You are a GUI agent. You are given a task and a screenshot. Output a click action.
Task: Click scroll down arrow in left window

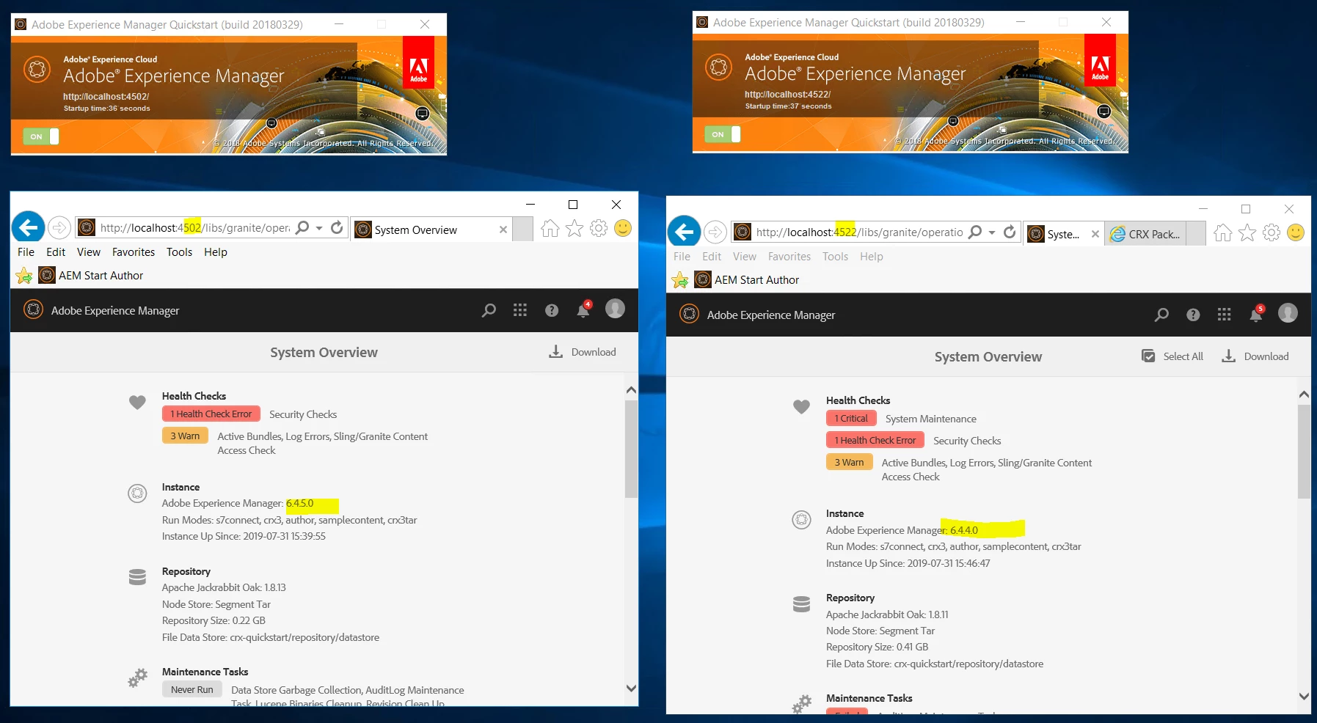pos(631,689)
